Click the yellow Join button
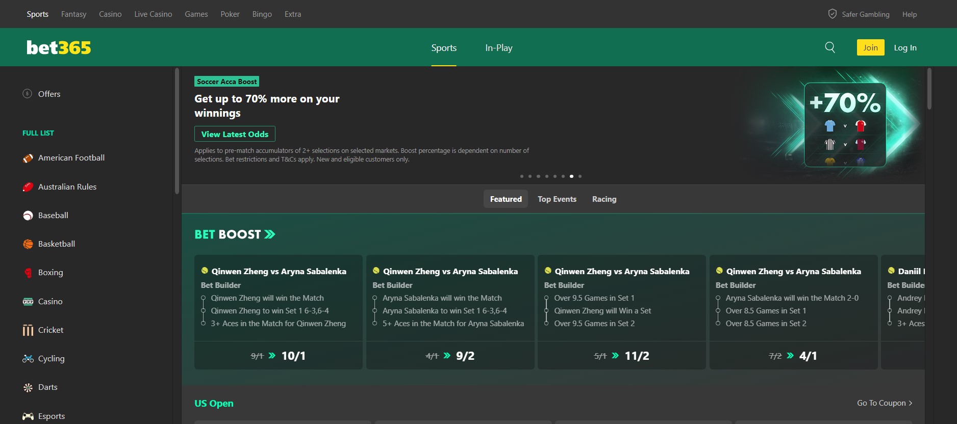Image resolution: width=957 pixels, height=424 pixels. pos(871,47)
